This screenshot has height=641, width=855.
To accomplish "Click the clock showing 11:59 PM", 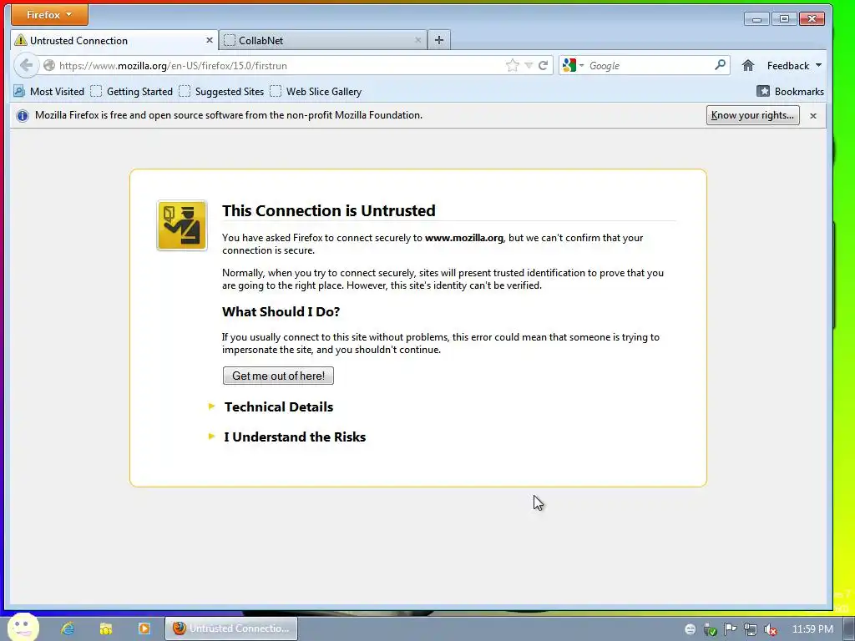I will click(x=812, y=629).
